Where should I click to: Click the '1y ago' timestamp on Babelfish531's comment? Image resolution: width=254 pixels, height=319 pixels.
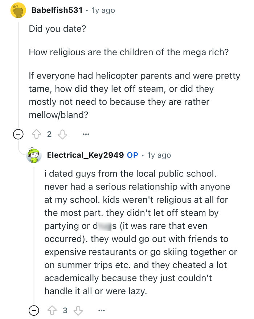coord(103,10)
